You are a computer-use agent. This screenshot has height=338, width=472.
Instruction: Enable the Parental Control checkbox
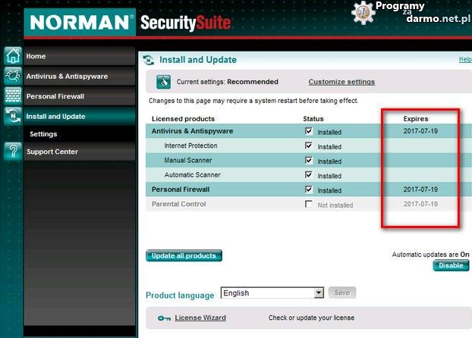(308, 205)
